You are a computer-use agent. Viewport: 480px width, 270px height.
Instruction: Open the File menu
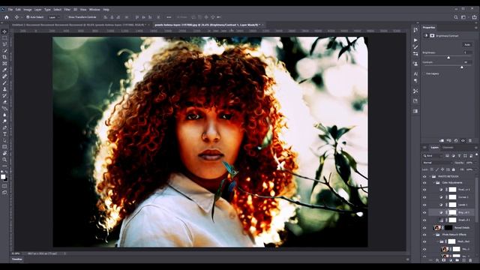click(10, 10)
